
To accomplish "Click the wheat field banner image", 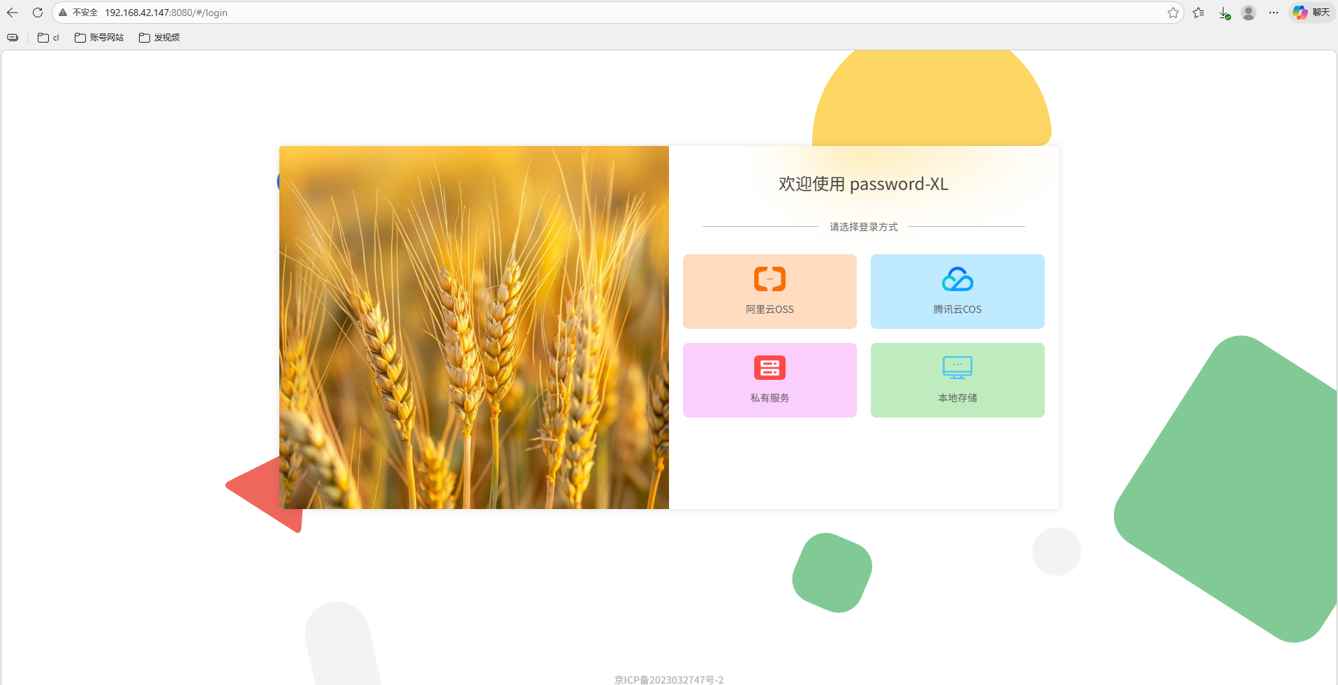I will [x=474, y=327].
